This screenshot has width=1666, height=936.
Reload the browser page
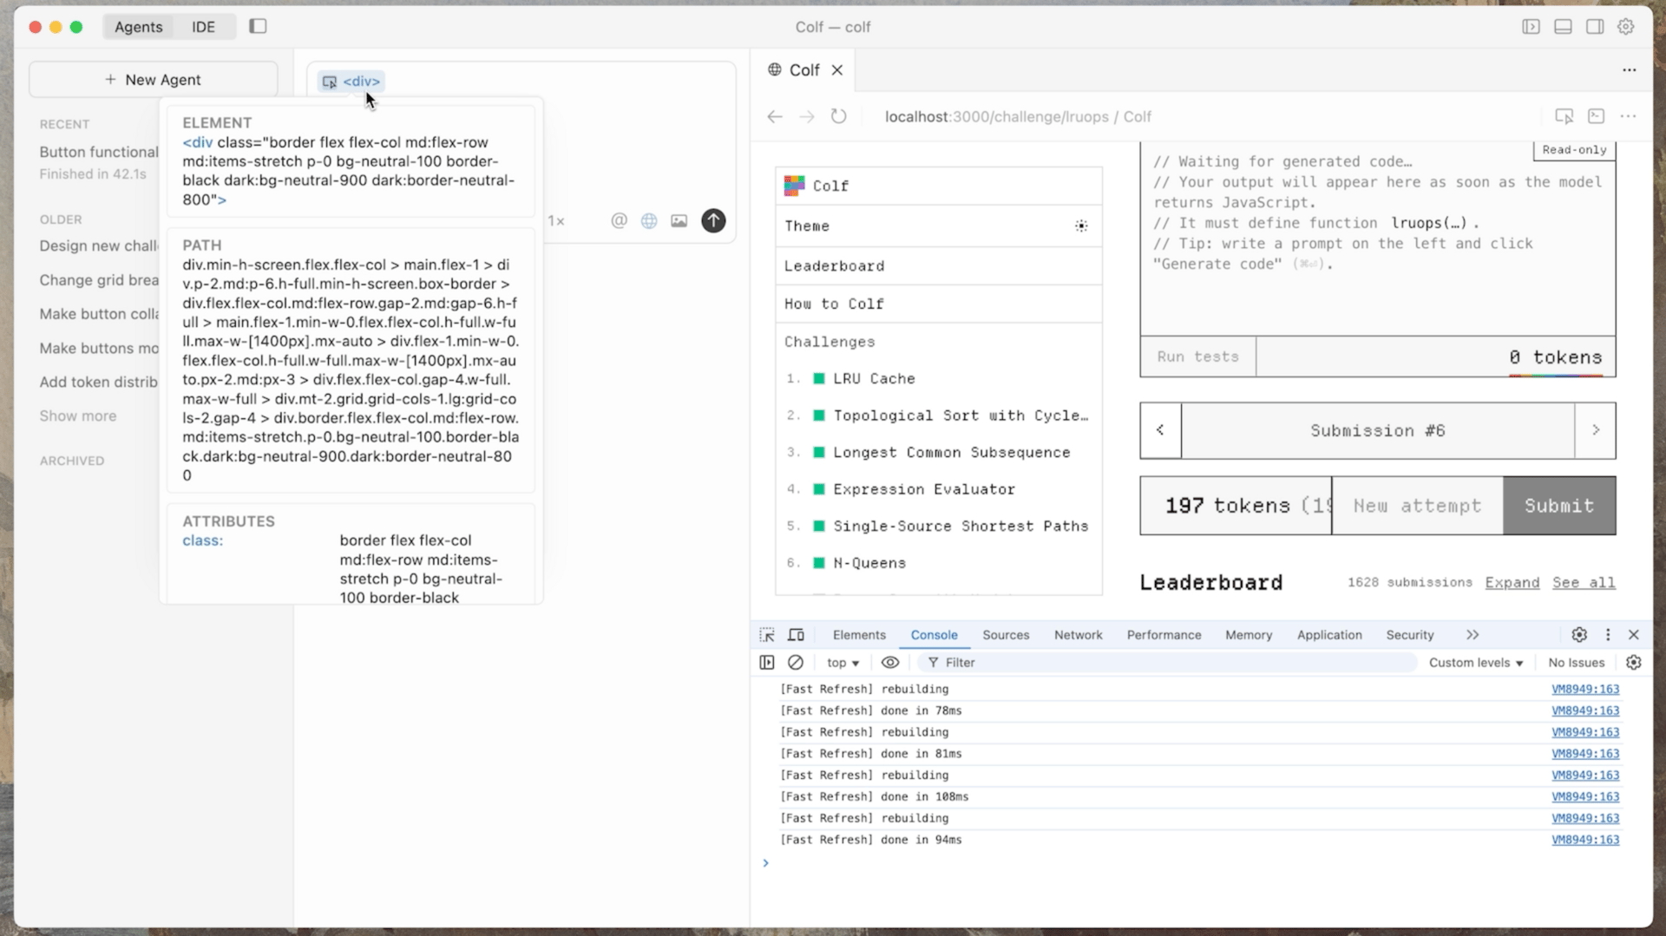[838, 116]
